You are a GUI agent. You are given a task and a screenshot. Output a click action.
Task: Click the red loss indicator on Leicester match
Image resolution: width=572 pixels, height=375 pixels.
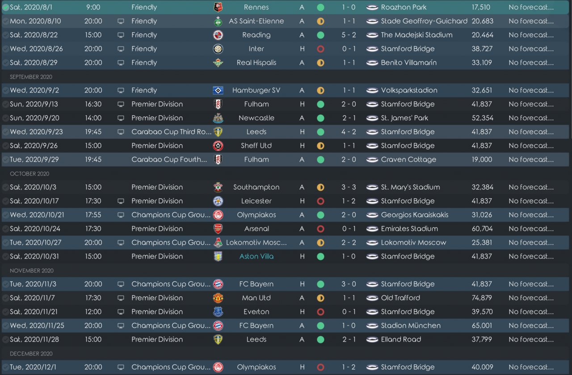(320, 201)
